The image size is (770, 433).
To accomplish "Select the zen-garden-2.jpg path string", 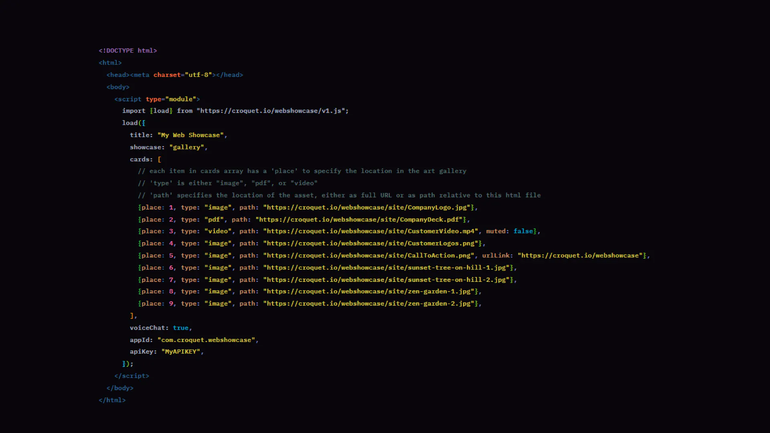I will 369,304.
